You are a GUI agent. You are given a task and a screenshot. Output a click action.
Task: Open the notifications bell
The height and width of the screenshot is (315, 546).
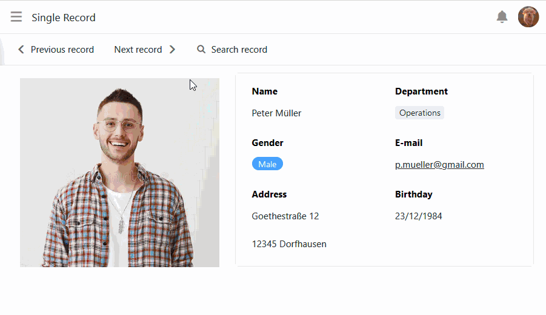[502, 17]
